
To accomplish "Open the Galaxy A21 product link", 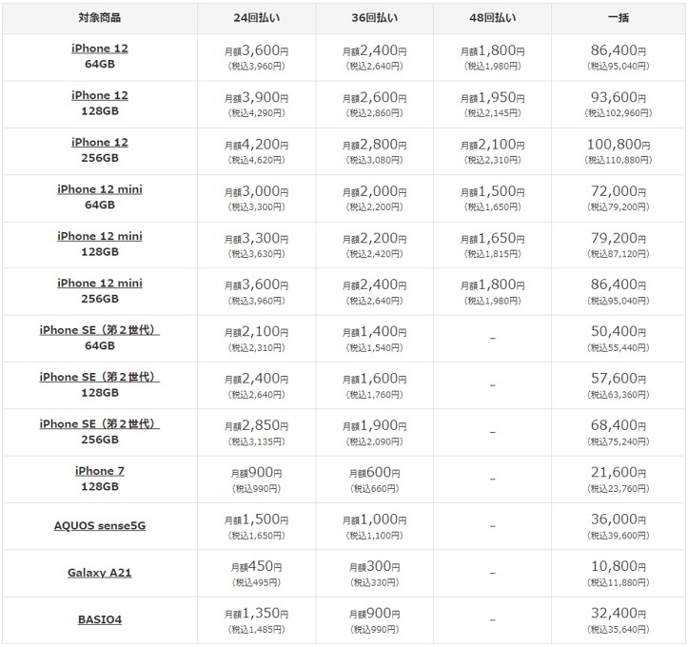I will pyautogui.click(x=100, y=573).
